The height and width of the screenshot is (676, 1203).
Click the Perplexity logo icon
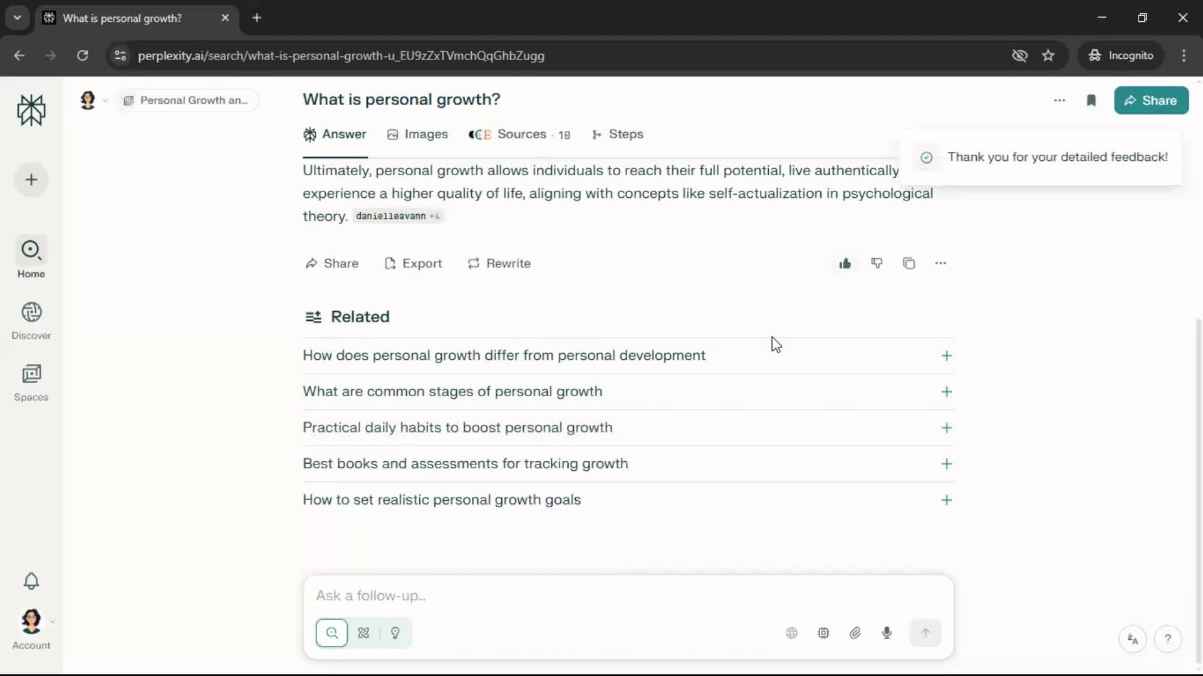pyautogui.click(x=31, y=110)
